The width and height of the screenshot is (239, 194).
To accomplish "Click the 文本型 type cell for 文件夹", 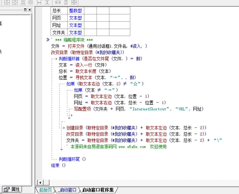I will pyautogui.click(x=75, y=33).
